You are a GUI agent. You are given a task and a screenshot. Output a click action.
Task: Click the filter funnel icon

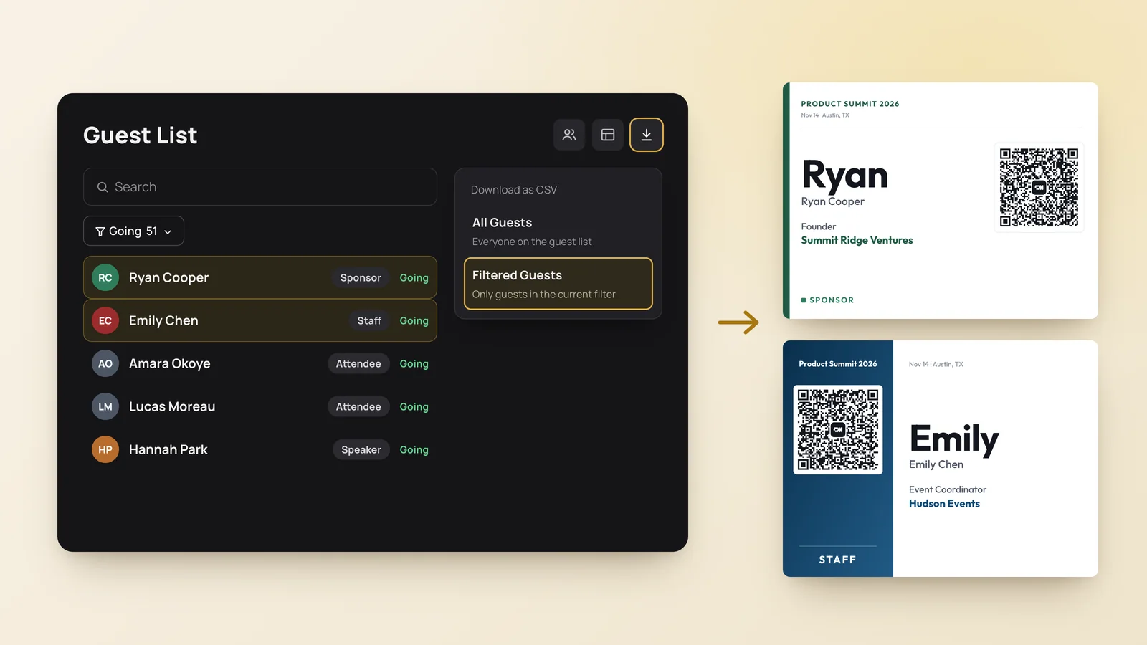100,231
